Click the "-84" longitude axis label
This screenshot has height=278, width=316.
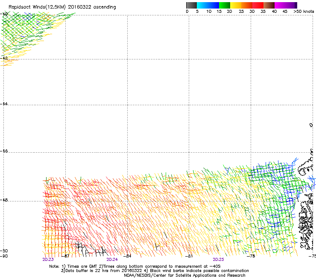click(x=127, y=256)
